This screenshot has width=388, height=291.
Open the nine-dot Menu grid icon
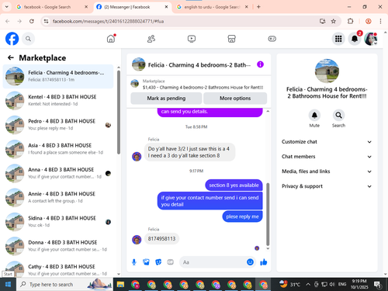338,39
